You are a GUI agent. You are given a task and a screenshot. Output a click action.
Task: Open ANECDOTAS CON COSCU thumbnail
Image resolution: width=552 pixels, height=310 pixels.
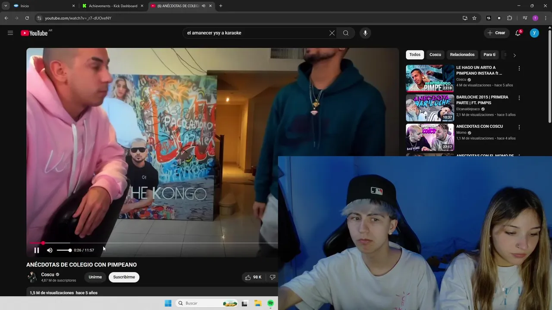point(430,137)
